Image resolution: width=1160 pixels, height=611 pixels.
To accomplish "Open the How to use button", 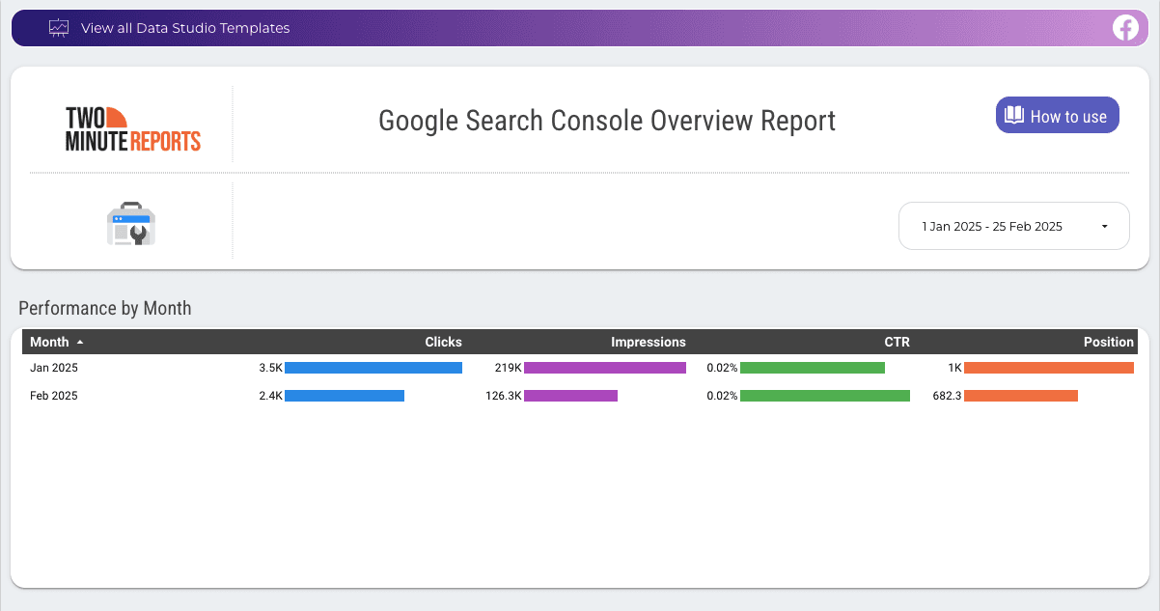I will click(x=1058, y=116).
